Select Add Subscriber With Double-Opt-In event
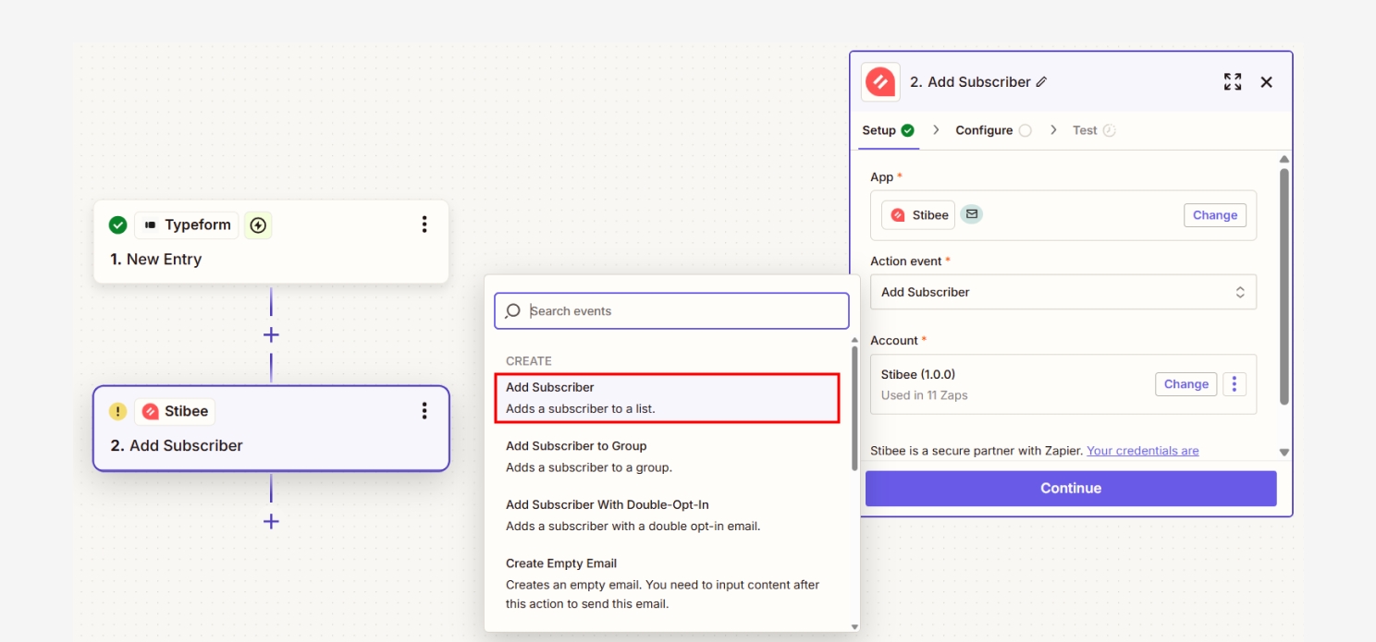This screenshot has width=1376, height=642. point(668,515)
